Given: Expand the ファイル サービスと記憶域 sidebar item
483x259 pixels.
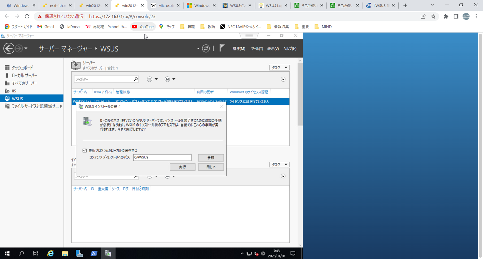Looking at the screenshot, I should 61,106.
